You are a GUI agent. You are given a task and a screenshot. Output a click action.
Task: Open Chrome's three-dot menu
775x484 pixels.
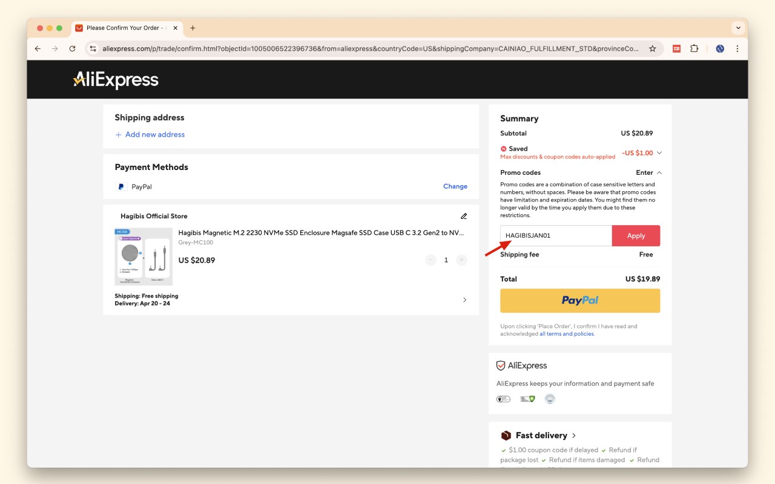pos(737,48)
